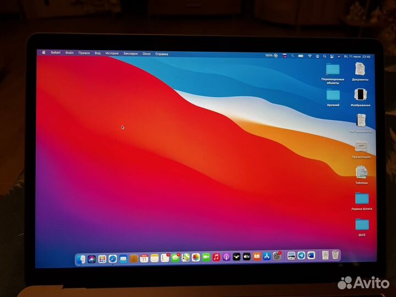Open the Закладки menu

[130, 54]
